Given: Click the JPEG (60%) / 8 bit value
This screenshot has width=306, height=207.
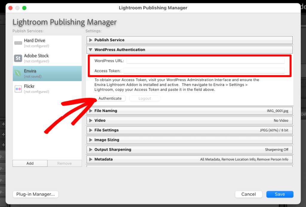Looking at the screenshot, I should click(x=274, y=130).
